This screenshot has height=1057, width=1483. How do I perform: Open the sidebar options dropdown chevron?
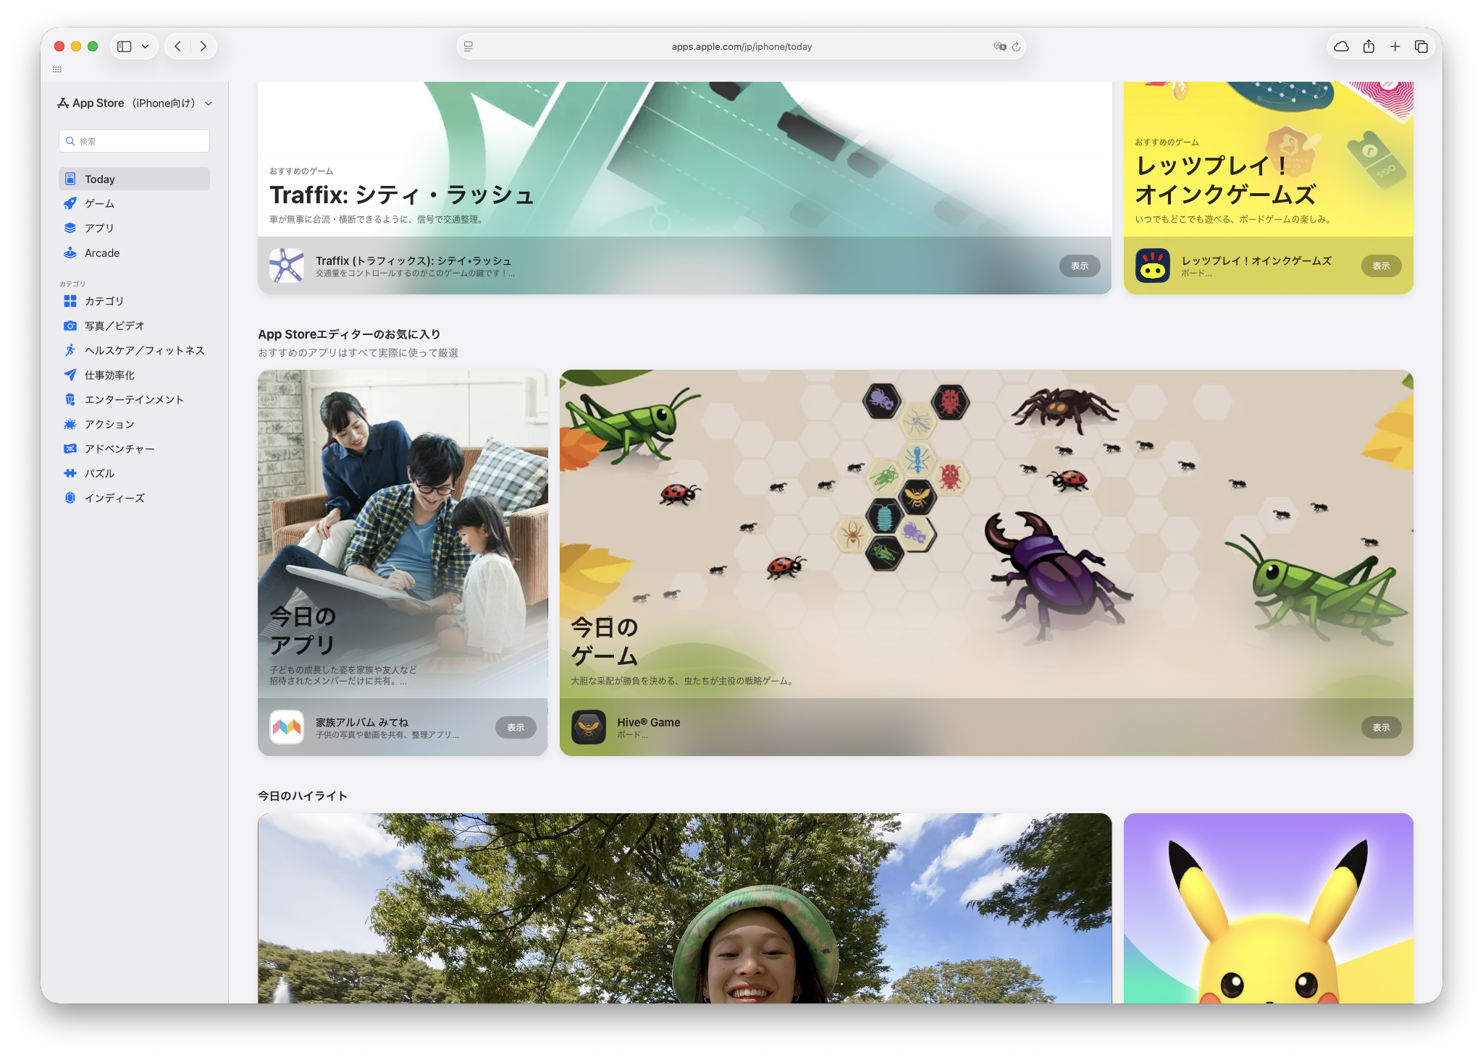(x=146, y=46)
